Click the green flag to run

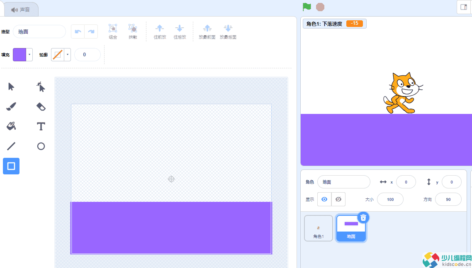point(307,7)
